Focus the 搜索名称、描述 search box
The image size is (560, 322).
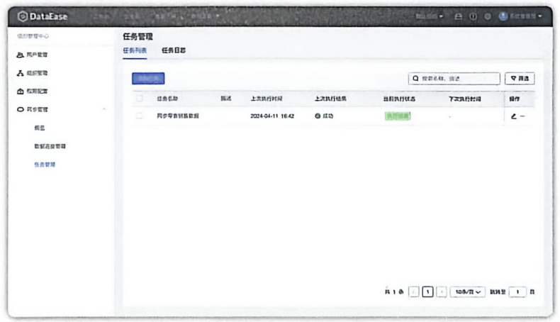(454, 79)
